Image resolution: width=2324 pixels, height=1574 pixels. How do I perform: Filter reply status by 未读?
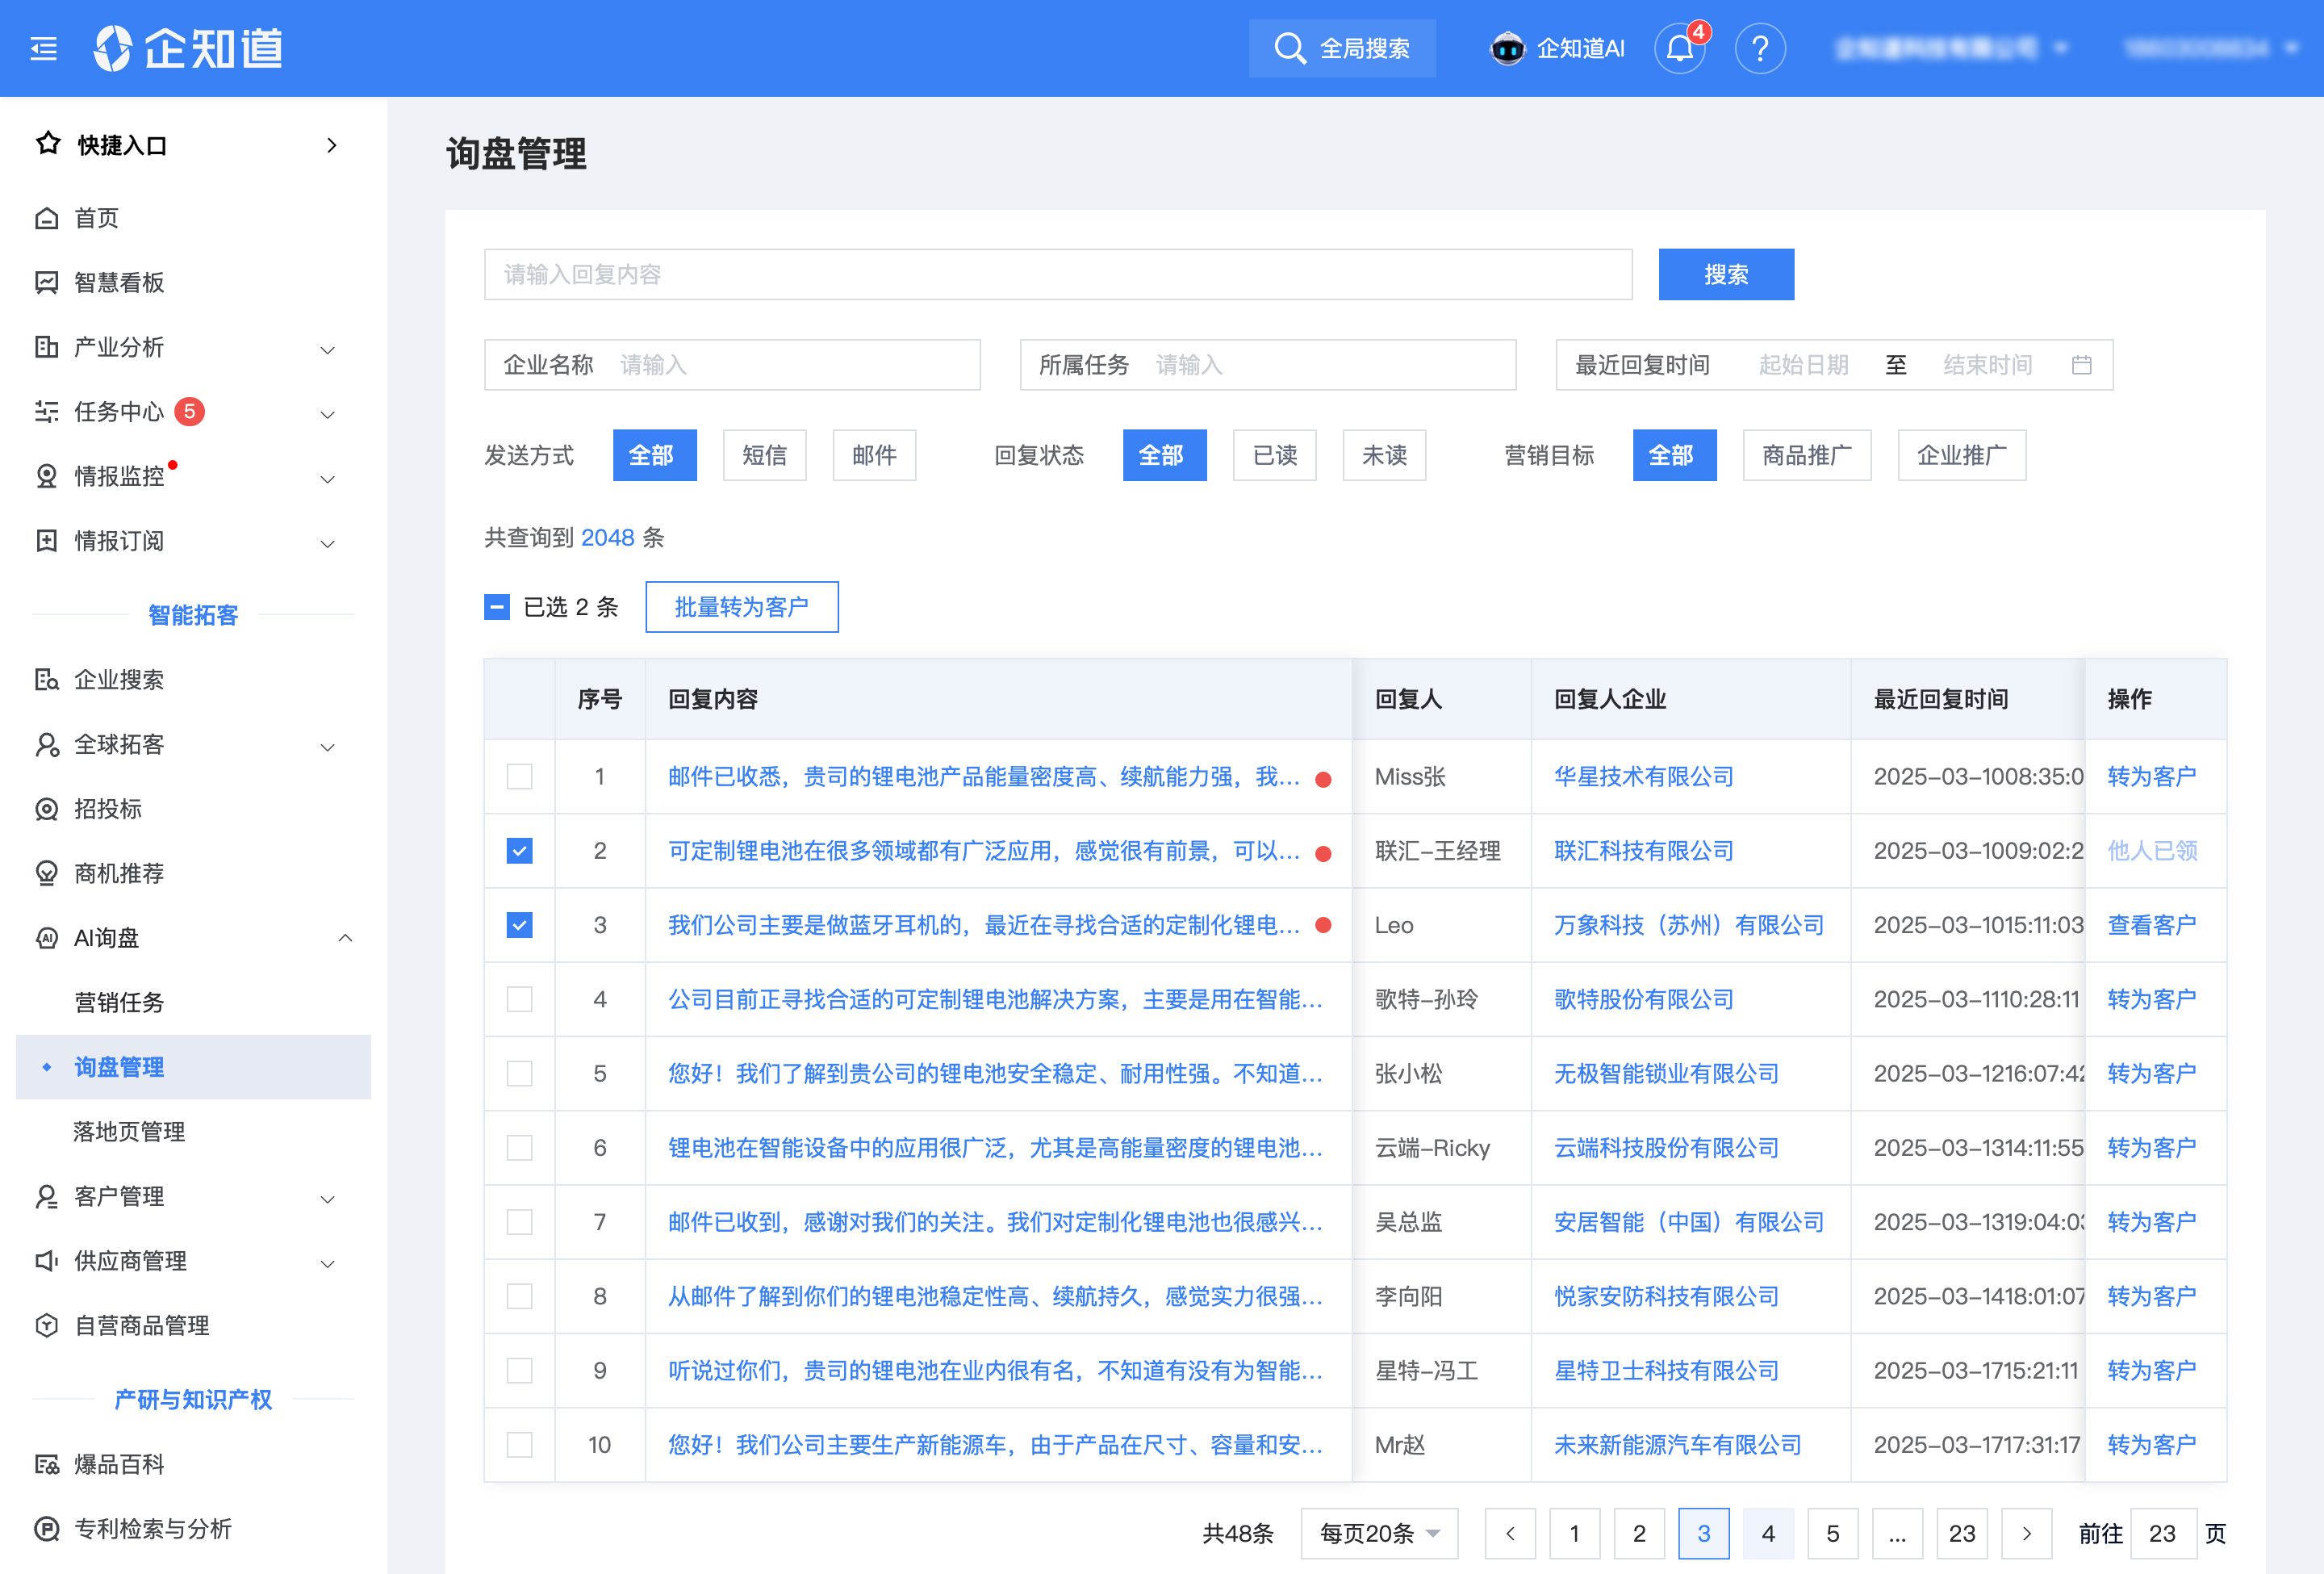point(1383,456)
